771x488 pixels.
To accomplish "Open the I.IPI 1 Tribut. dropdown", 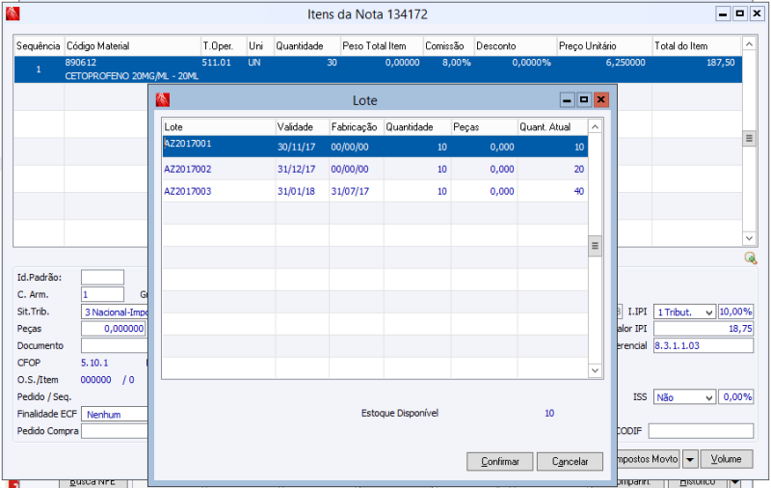I will click(684, 312).
